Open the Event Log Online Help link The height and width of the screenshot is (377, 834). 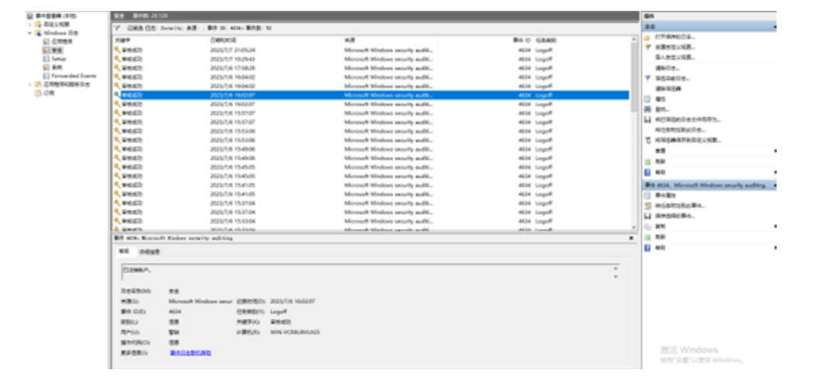pyautogui.click(x=190, y=352)
